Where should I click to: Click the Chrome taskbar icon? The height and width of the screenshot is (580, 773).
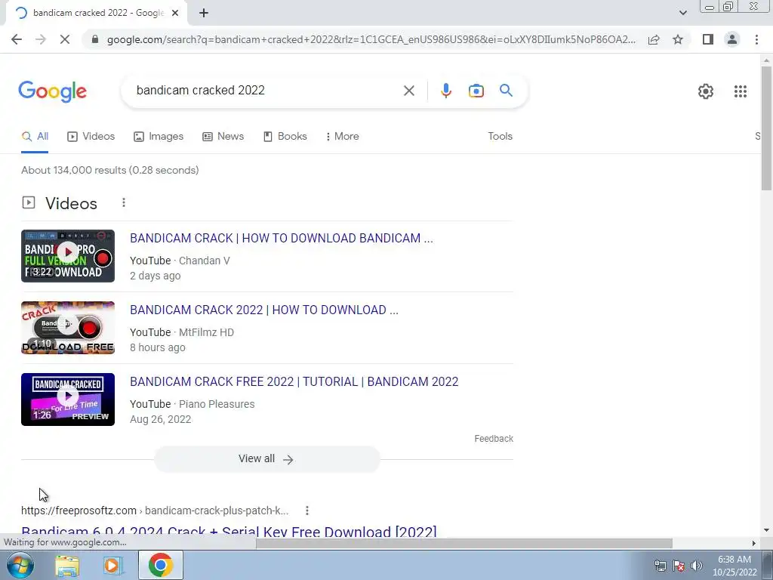pyautogui.click(x=160, y=565)
